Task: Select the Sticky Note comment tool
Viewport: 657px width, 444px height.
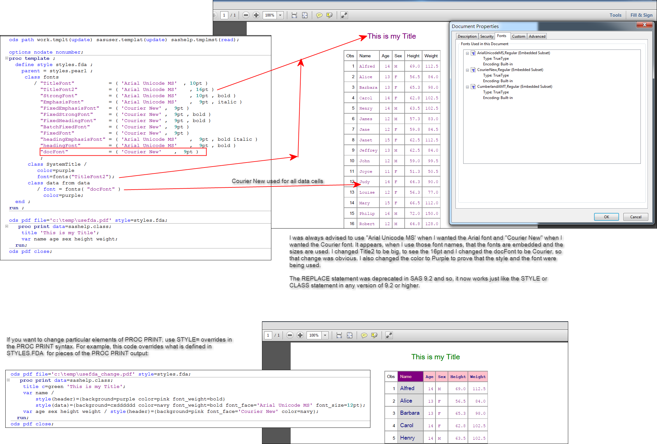Action: coord(319,15)
